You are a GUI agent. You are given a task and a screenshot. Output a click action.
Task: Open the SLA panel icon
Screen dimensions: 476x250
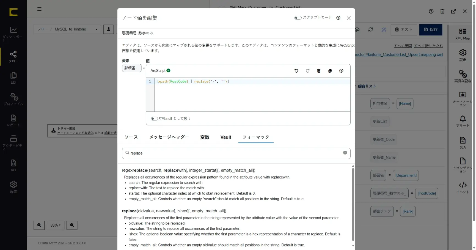tap(463, 143)
